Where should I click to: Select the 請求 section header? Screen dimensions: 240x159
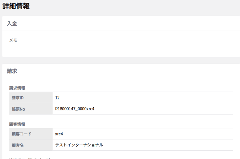12,71
